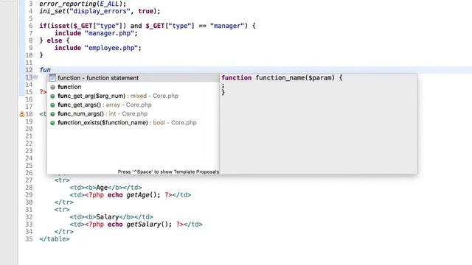
Task: Place cursor after 'fun' on line 12
Action: [x=51, y=70]
